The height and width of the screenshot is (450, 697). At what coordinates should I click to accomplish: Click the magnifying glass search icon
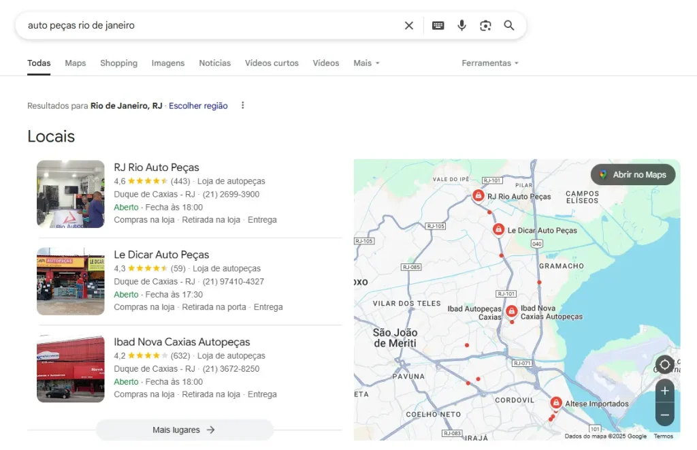(509, 25)
